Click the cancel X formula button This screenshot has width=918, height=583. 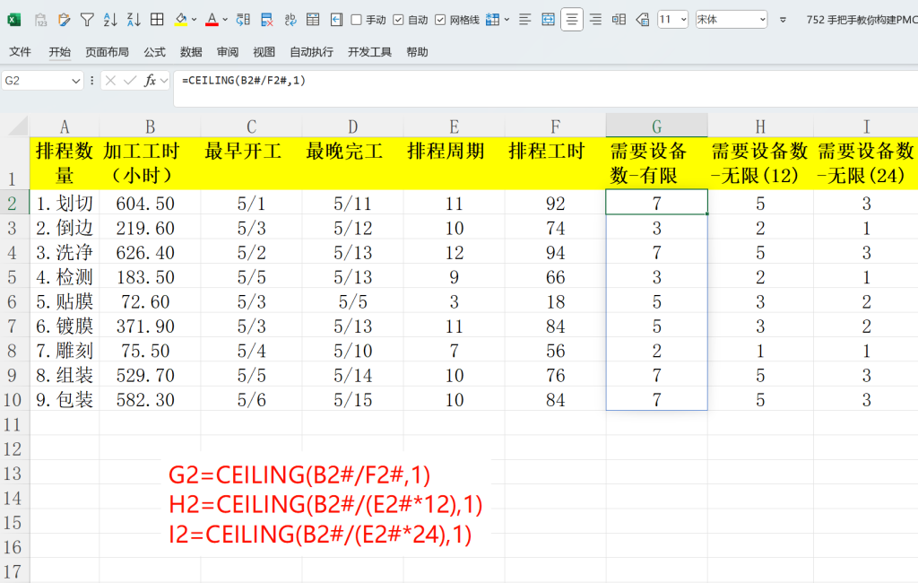click(x=110, y=80)
